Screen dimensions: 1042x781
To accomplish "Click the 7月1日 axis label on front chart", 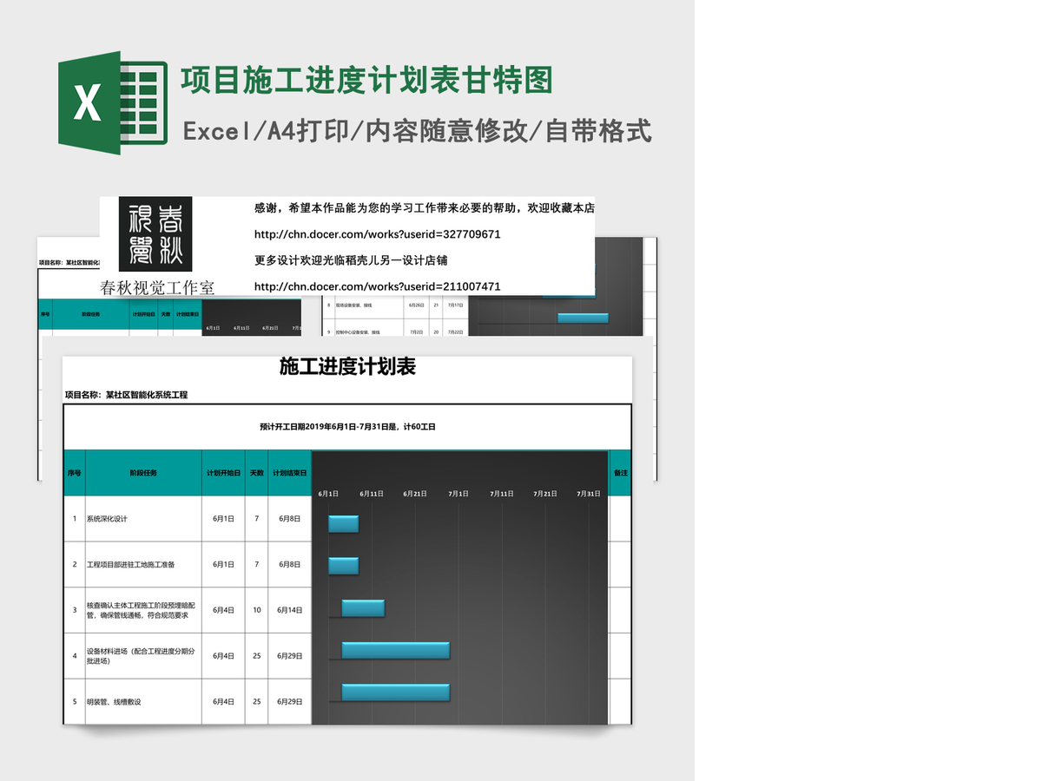I will tap(458, 494).
